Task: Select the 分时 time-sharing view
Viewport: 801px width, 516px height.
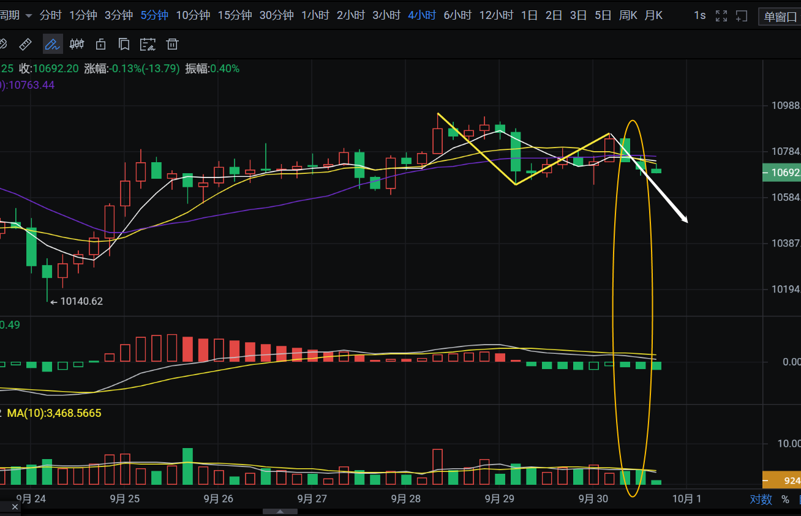Action: click(51, 15)
